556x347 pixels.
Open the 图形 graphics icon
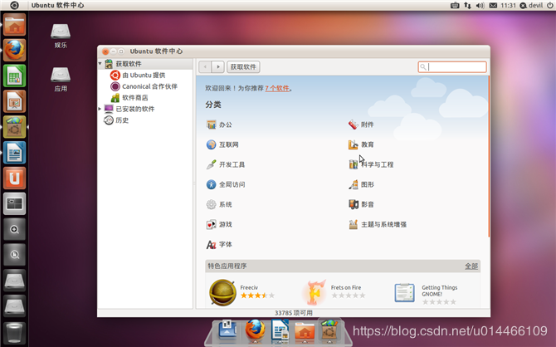354,184
